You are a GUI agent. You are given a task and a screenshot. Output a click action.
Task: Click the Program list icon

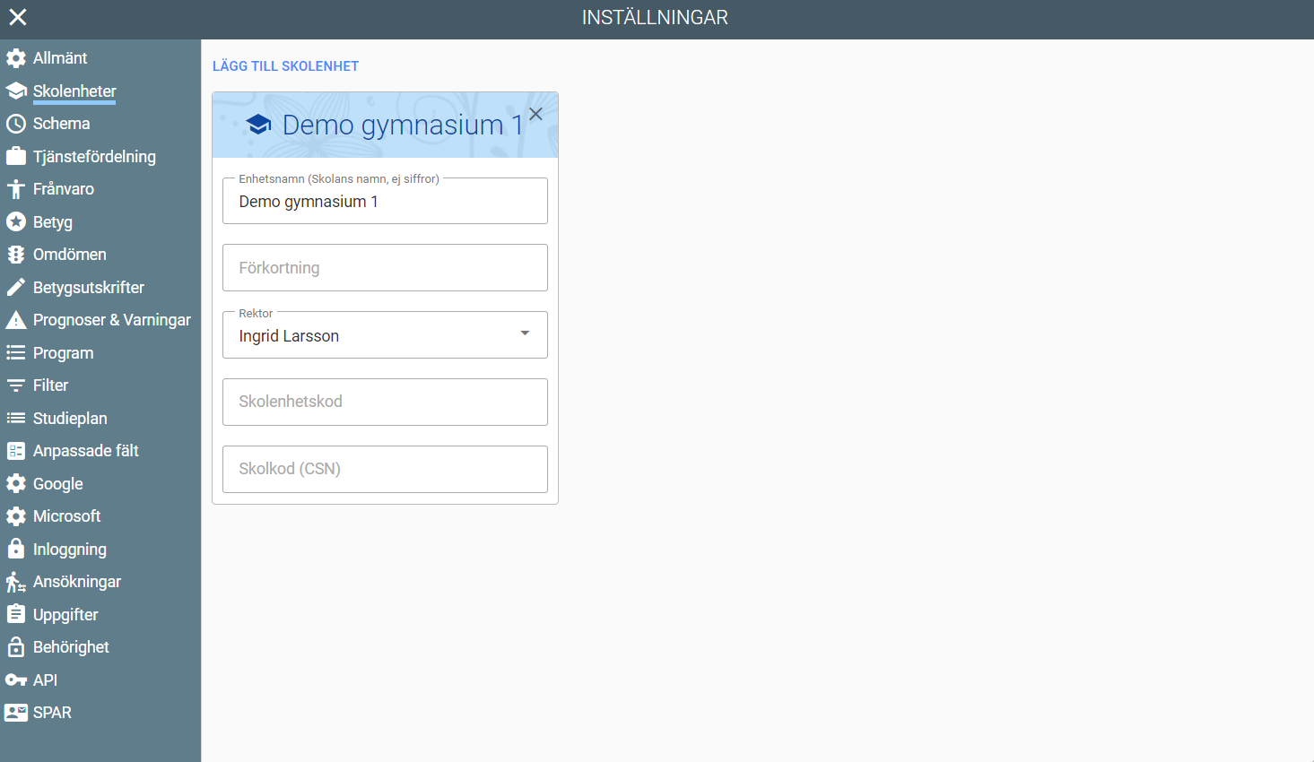[x=16, y=353]
